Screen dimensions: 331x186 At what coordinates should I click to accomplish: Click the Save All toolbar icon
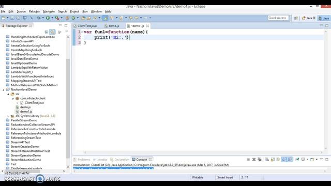tap(18, 18)
